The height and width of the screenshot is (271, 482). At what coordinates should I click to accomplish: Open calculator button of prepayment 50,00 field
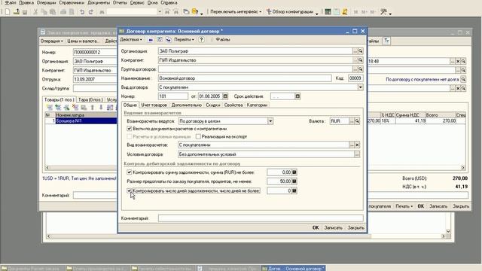294,181
